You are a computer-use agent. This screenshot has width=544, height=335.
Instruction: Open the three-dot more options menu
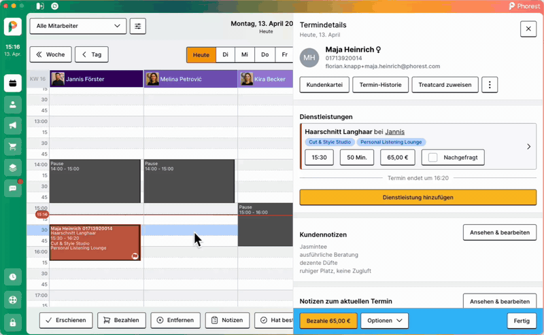point(490,84)
